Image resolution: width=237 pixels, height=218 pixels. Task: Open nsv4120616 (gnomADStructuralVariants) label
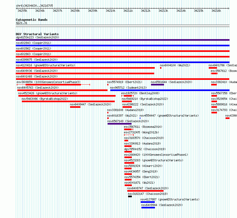46,65
